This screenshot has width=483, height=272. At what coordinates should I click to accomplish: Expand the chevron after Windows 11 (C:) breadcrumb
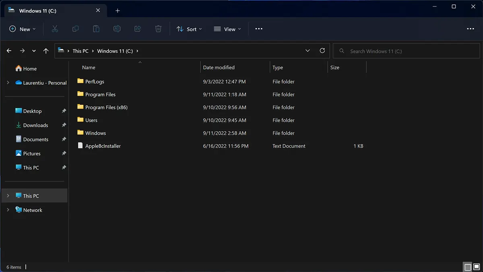(x=137, y=51)
